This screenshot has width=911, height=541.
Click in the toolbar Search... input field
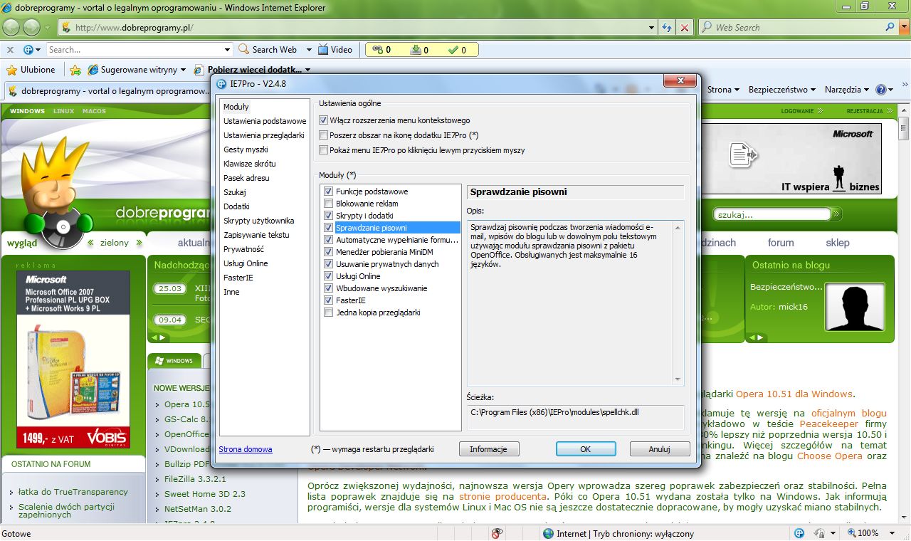tap(135, 50)
